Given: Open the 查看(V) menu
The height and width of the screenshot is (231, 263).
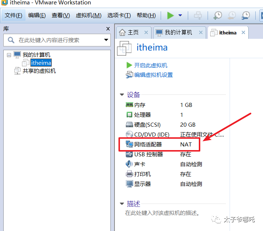Looking at the screenshot, I should [x=61, y=15].
